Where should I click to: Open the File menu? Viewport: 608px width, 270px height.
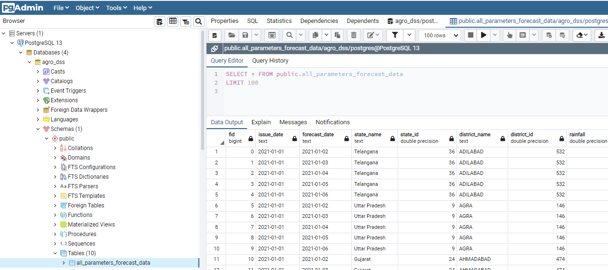click(61, 8)
